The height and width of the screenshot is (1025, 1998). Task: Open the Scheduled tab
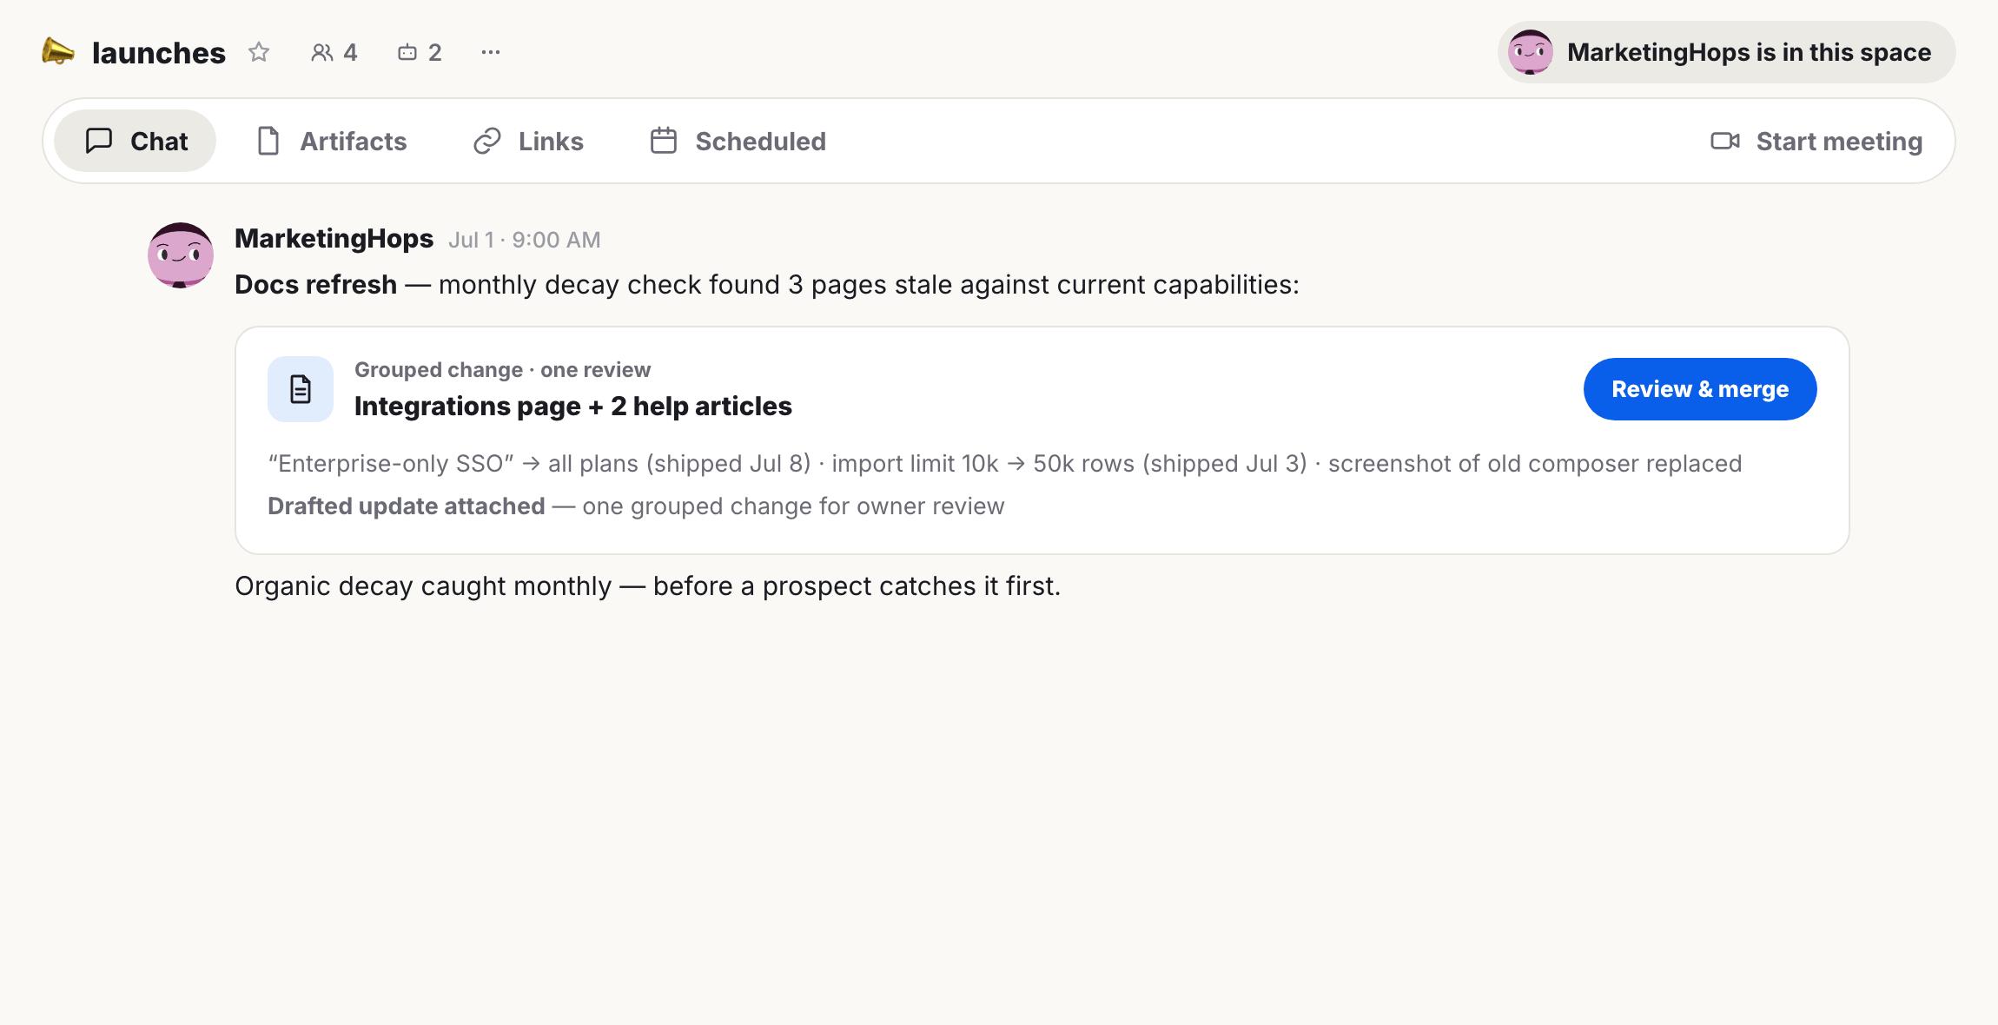[738, 141]
